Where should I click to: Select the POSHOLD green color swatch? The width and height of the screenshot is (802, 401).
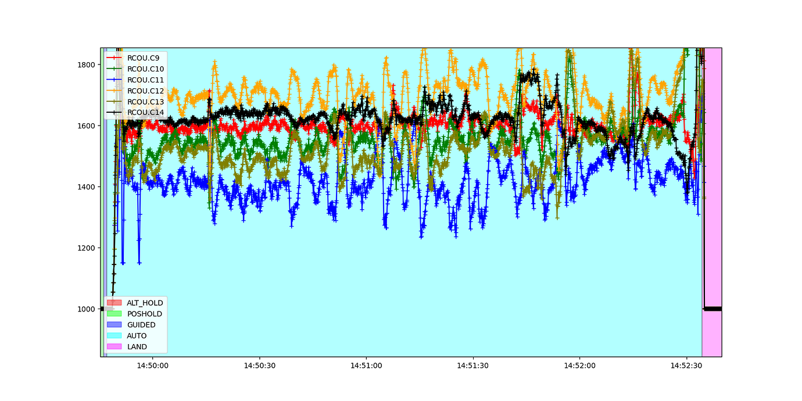[114, 314]
